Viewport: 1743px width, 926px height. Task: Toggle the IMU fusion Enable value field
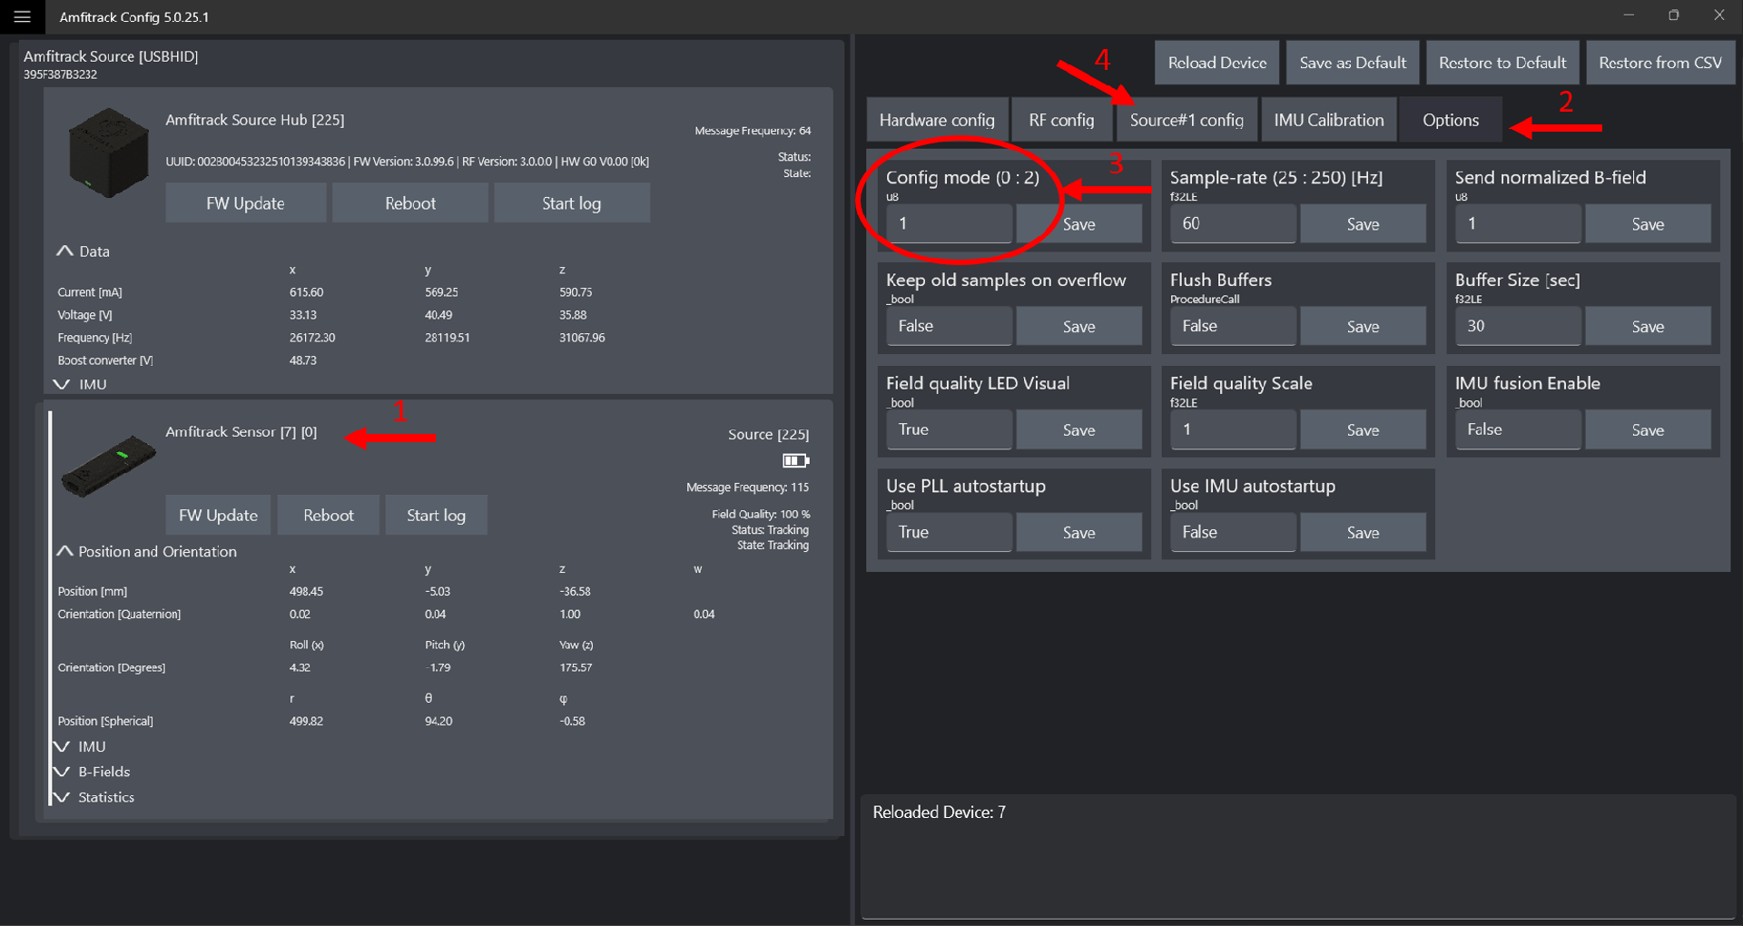(1518, 429)
